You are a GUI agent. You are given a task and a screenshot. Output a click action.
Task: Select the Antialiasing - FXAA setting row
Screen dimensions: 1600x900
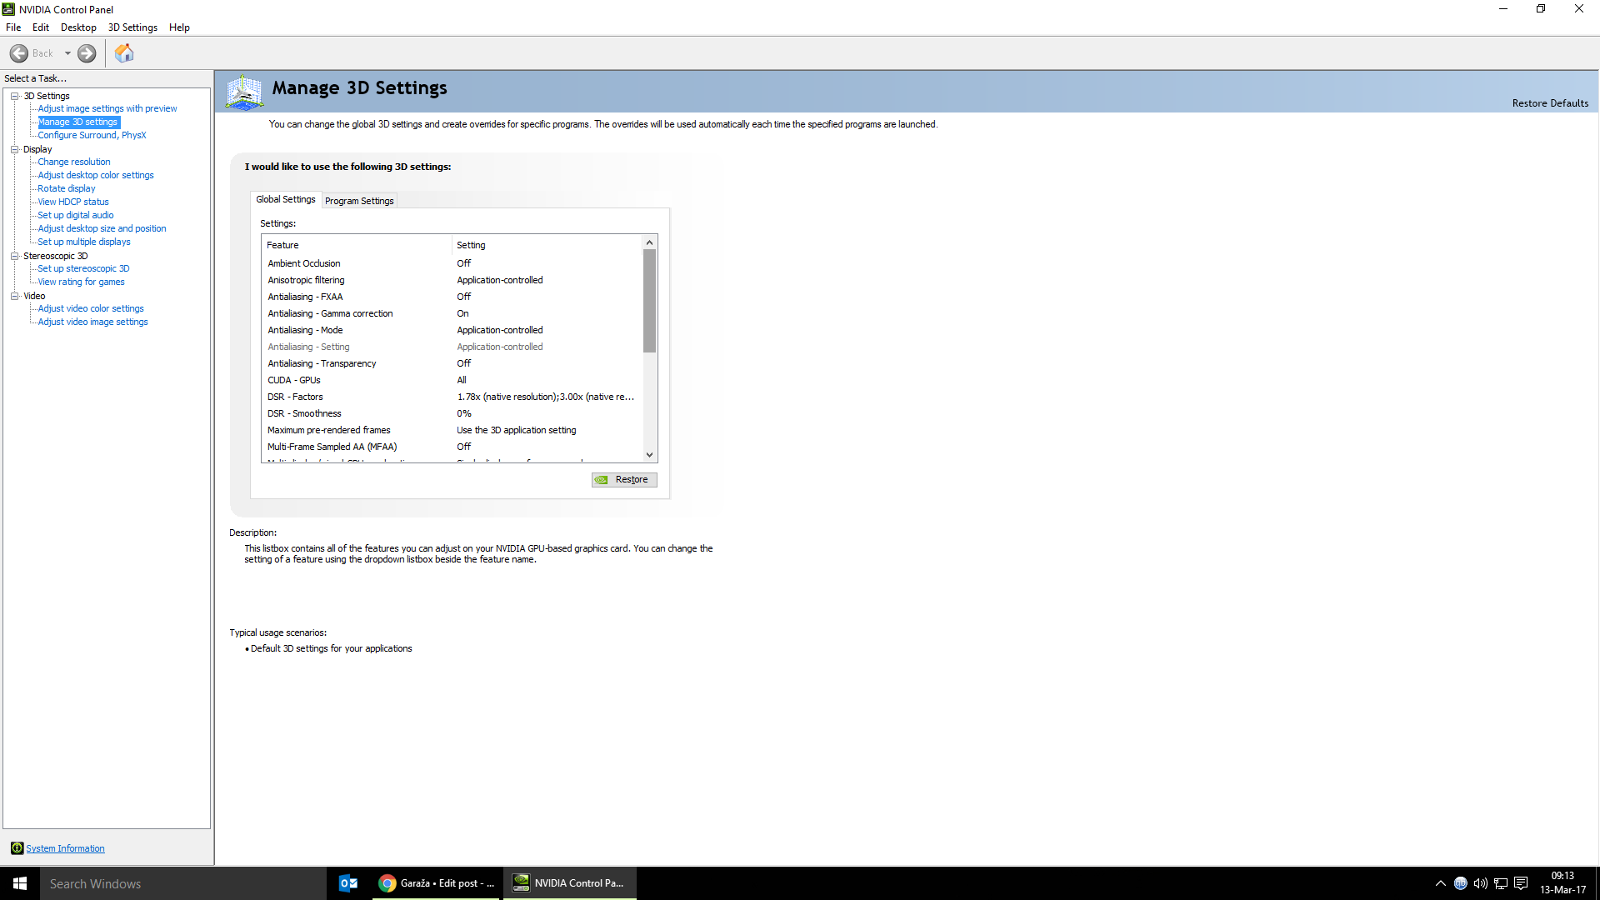pyautogui.click(x=305, y=297)
